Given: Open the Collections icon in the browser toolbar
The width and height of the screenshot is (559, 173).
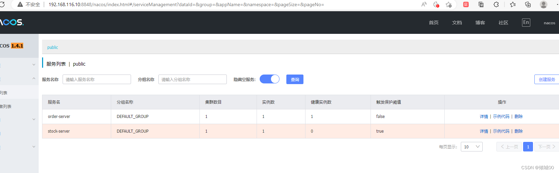Looking at the screenshot, I should (528, 4).
